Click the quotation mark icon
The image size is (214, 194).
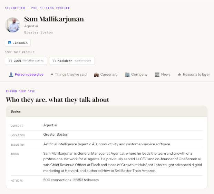pyautogui.click(x=52, y=74)
